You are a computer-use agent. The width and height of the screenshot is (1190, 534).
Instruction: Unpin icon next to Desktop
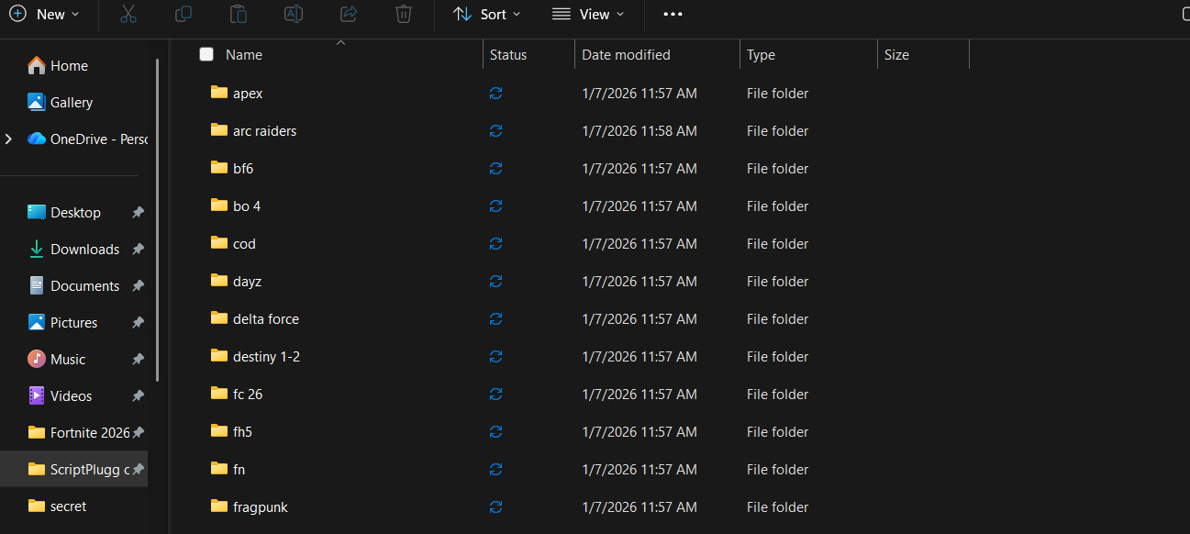[138, 213]
